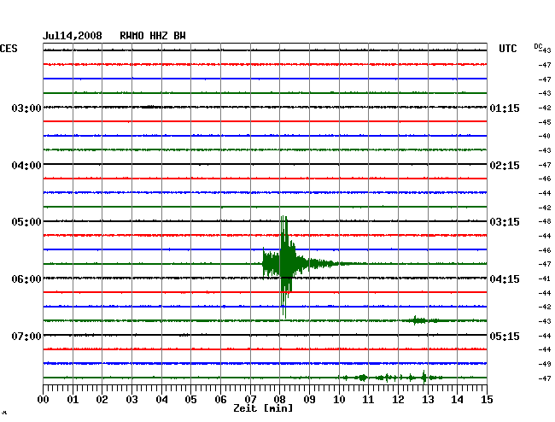Select minute tick label 15
Viewport: 555px width, 422px height.
[487, 400]
